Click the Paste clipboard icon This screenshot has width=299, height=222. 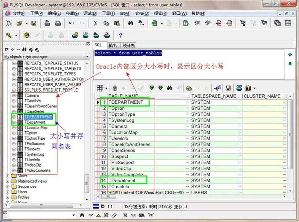pyautogui.click(x=117, y=23)
